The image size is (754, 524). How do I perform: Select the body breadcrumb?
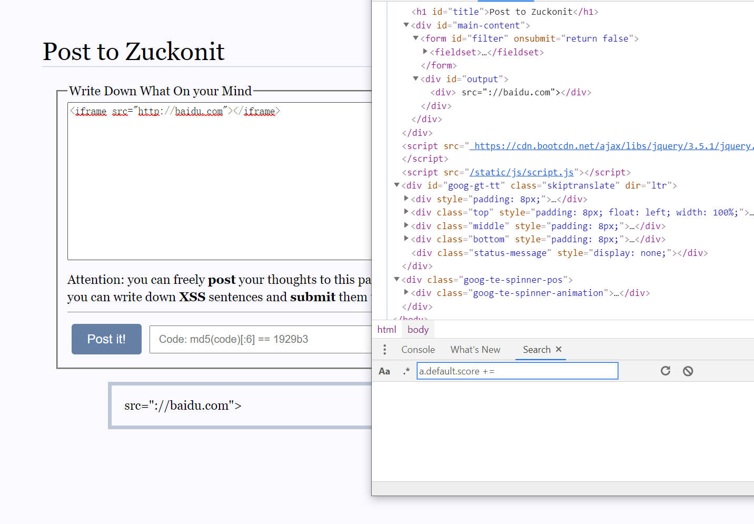pos(418,330)
